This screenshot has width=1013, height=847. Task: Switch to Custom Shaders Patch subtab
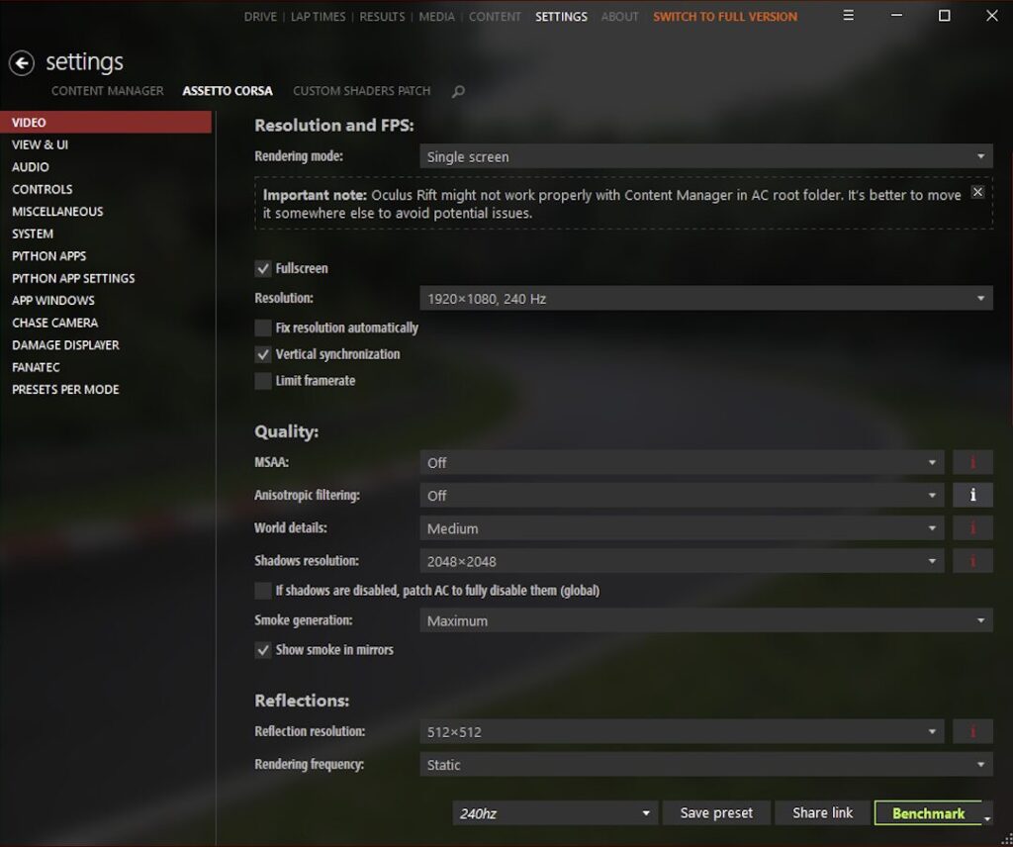tap(362, 91)
